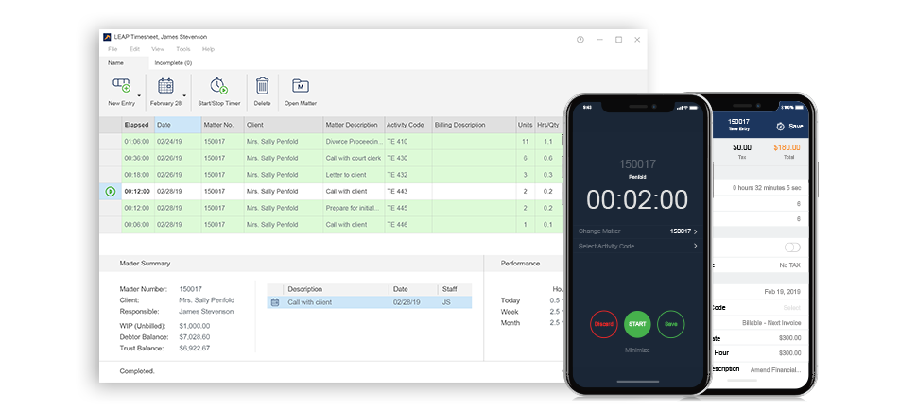Expand the February 28 date dropdown arrow

point(184,95)
